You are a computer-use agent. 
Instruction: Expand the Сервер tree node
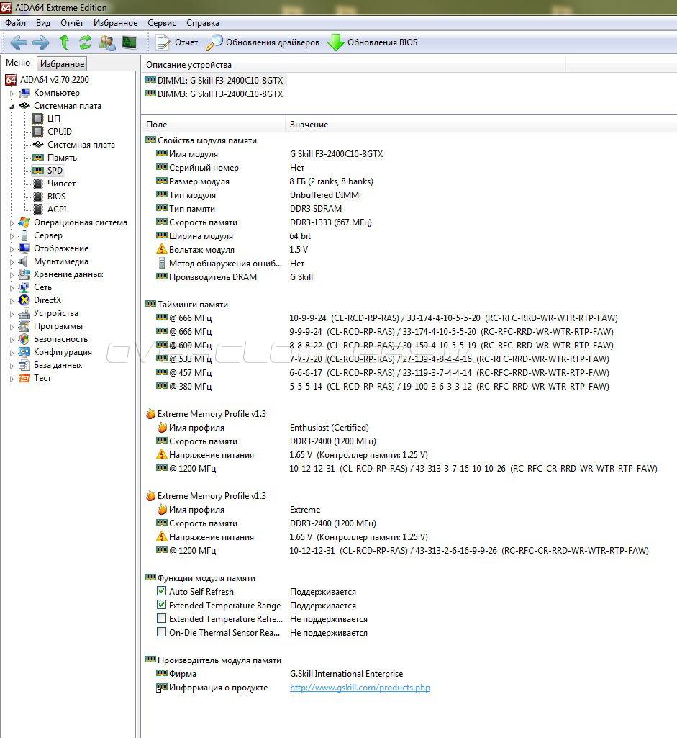(12, 236)
